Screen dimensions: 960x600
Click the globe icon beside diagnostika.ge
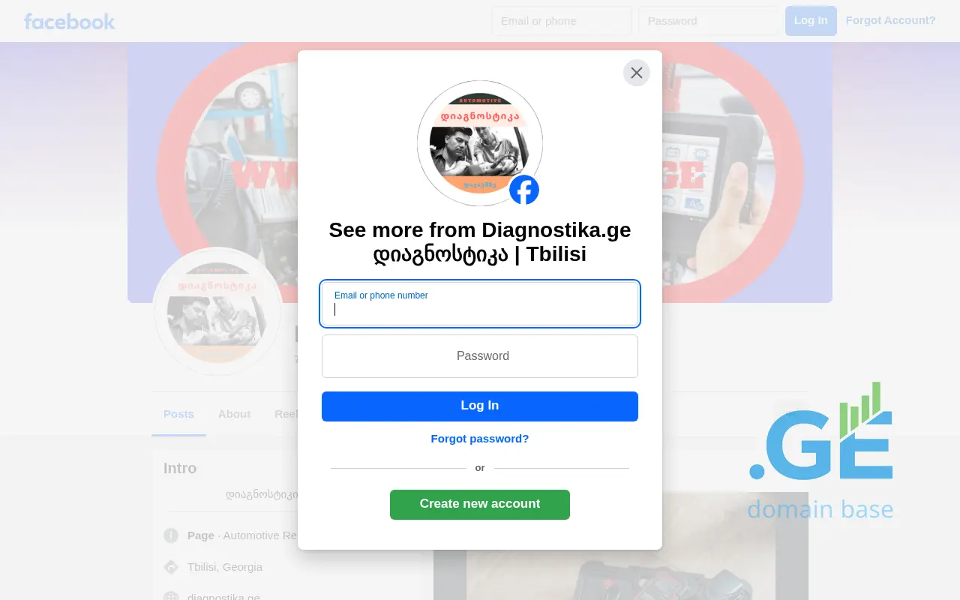click(x=171, y=596)
